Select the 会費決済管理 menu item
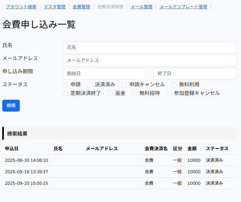 (x=110, y=7)
